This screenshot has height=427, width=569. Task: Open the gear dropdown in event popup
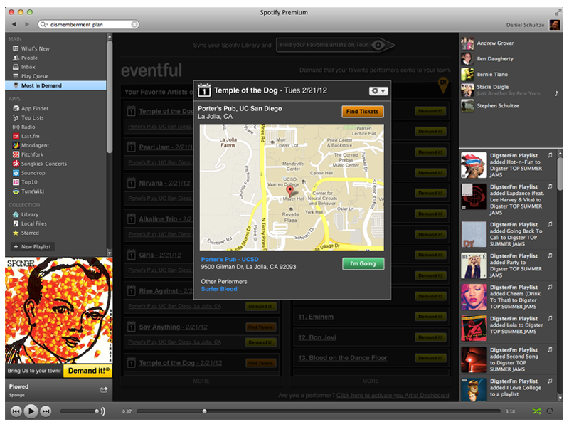[378, 91]
